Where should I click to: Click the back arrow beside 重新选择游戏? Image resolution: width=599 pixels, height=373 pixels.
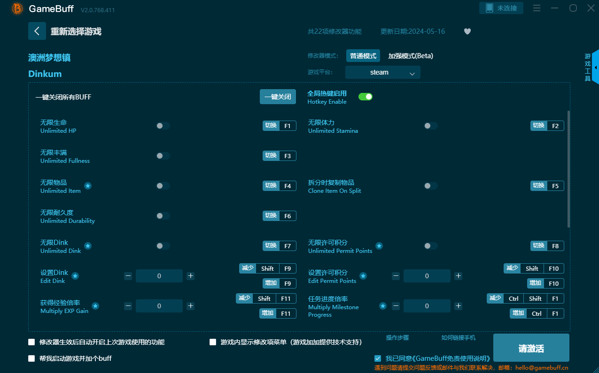pyautogui.click(x=37, y=31)
